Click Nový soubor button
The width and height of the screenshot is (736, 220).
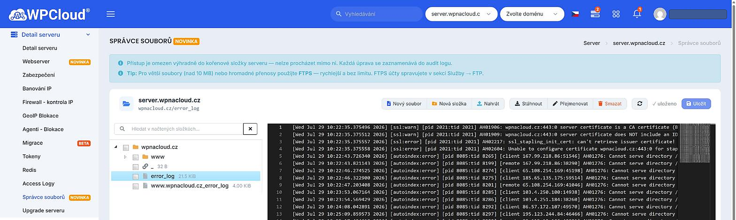(x=404, y=104)
